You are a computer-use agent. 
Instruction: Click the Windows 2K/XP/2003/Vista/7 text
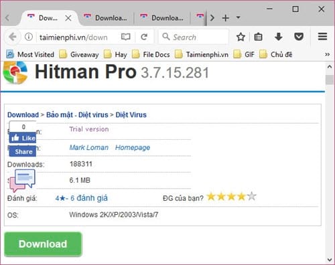[x=114, y=215]
